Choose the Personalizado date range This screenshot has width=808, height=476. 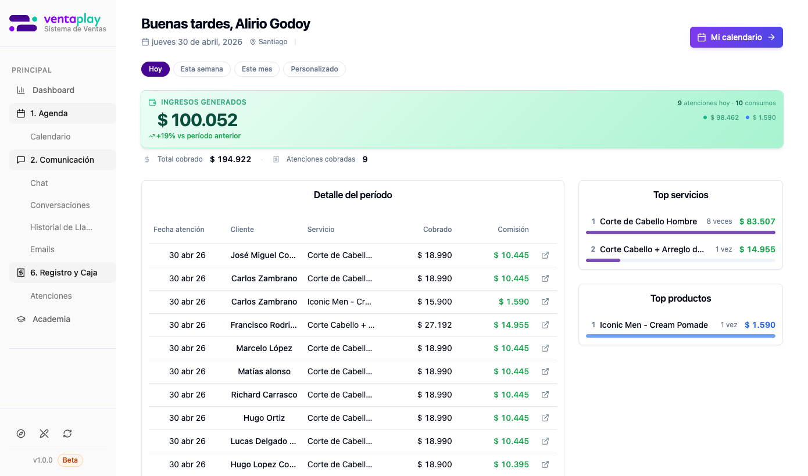click(314, 69)
